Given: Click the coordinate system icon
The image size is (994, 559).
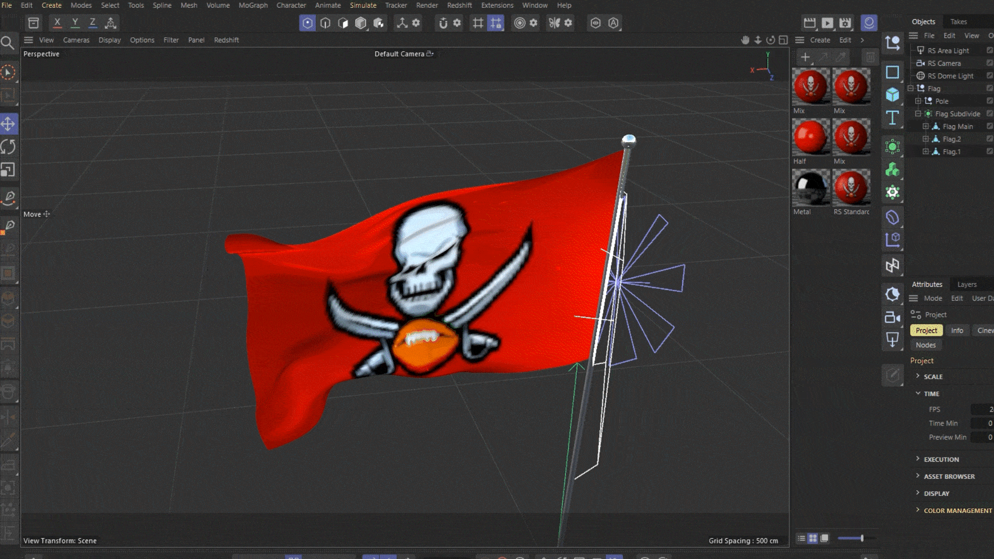Looking at the screenshot, I should 110,23.
